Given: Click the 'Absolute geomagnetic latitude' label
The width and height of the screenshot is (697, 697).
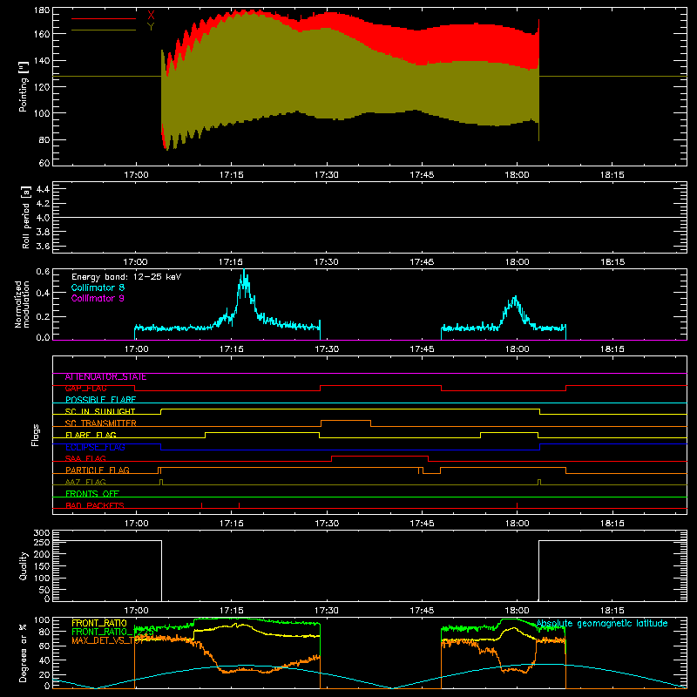Looking at the screenshot, I should tap(602, 623).
